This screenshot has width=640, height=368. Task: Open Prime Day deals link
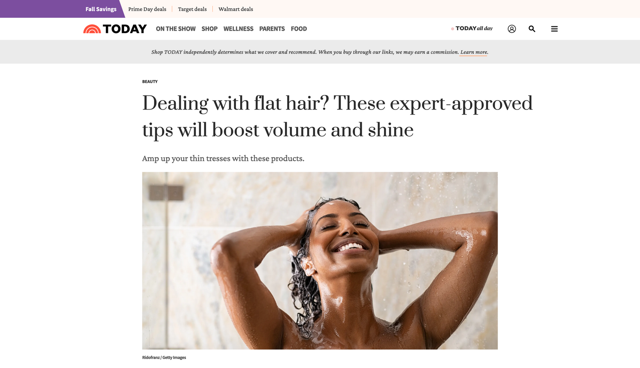(x=147, y=9)
